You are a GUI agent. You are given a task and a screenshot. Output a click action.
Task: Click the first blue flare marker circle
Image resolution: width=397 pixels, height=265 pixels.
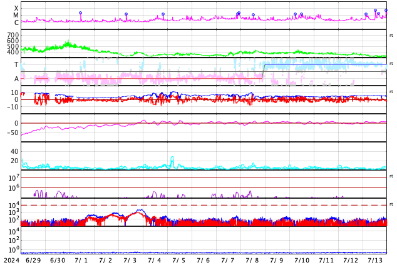click(80, 13)
